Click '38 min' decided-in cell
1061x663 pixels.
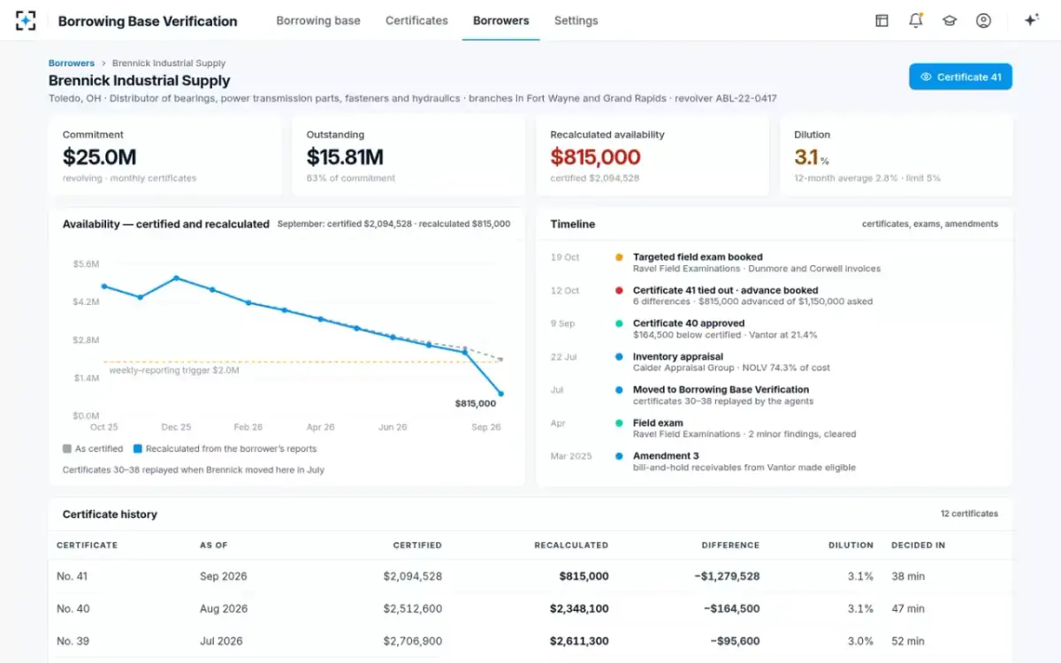pos(908,576)
